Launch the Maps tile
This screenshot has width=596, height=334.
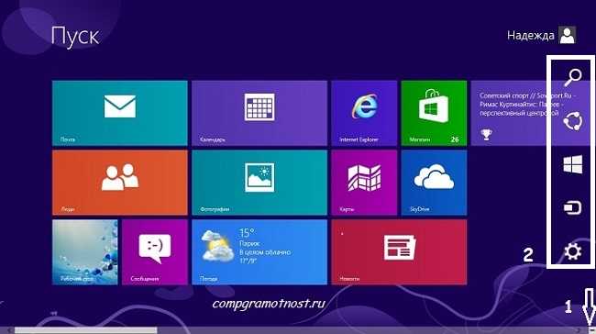pyautogui.click(x=364, y=183)
